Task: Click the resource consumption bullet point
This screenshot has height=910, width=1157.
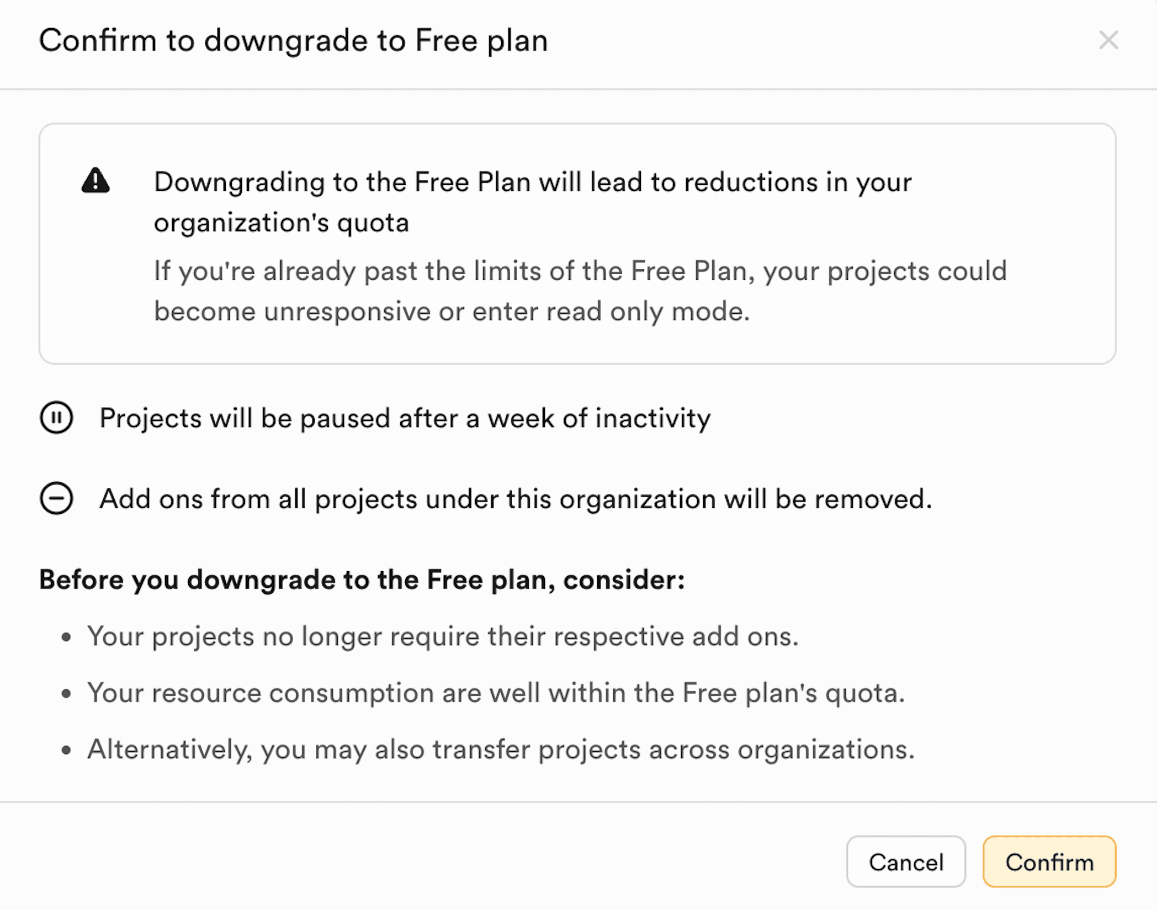Action: point(497,693)
